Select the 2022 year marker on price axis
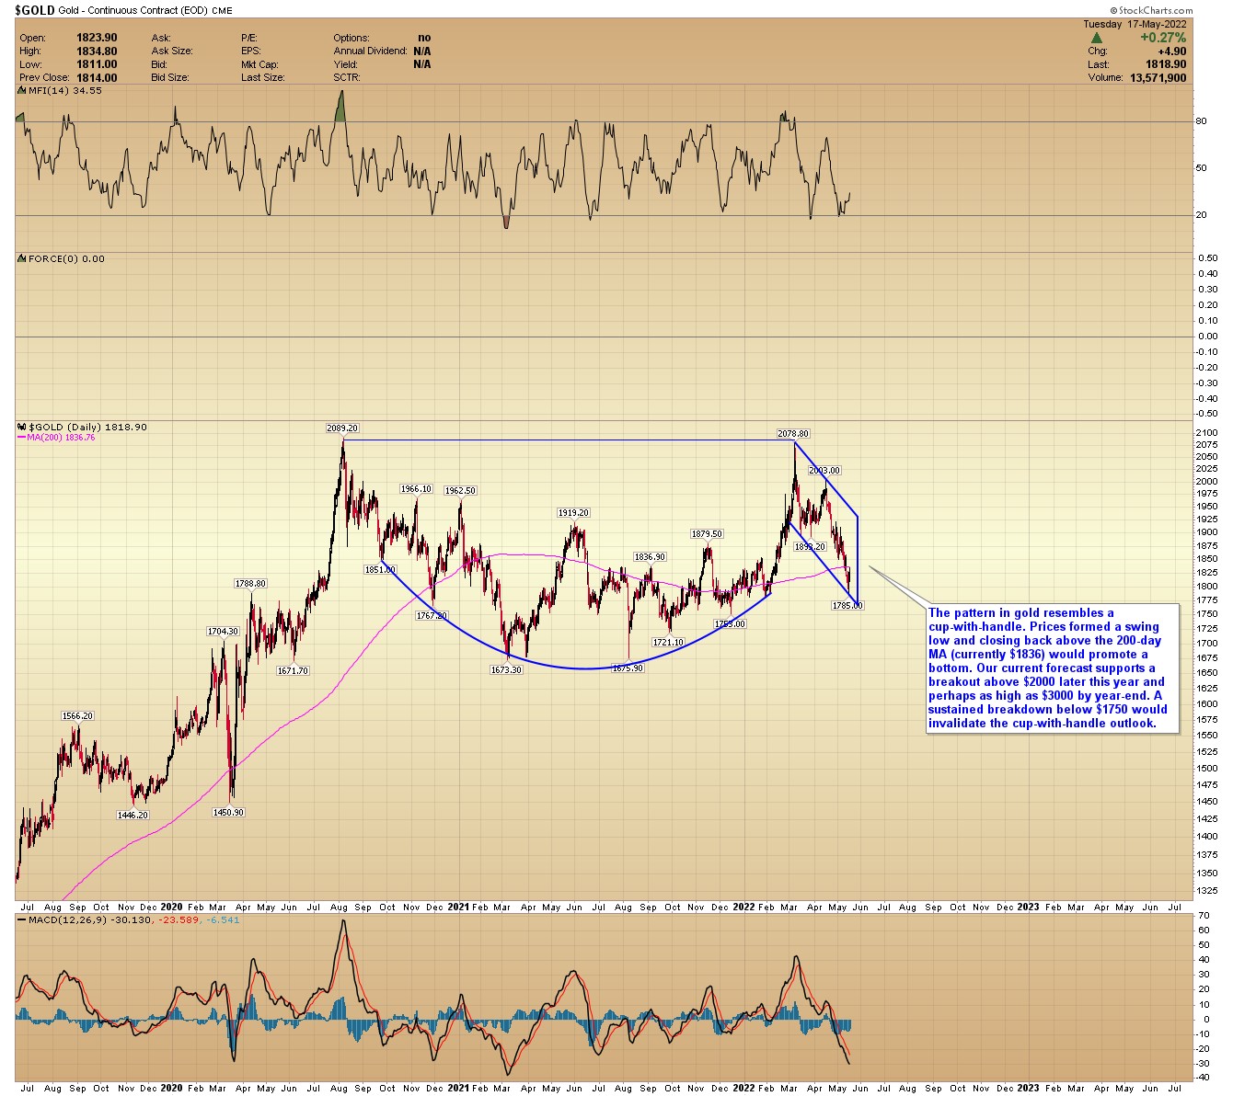Screen dimensions: 1233x1096 click(x=743, y=907)
